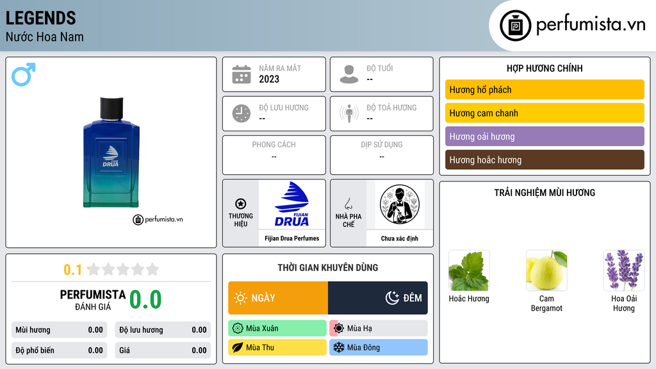Click the flower icon for Mùa Xuân
The width and height of the screenshot is (656, 369).
[x=238, y=329]
